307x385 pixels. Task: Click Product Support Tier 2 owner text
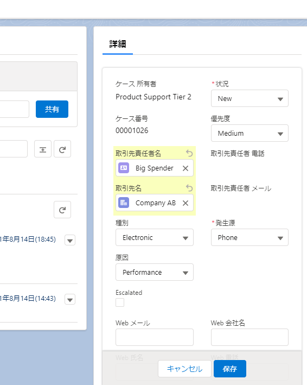tap(153, 97)
